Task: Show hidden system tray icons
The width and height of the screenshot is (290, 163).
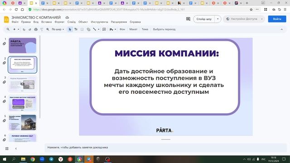Action: tap(244, 159)
